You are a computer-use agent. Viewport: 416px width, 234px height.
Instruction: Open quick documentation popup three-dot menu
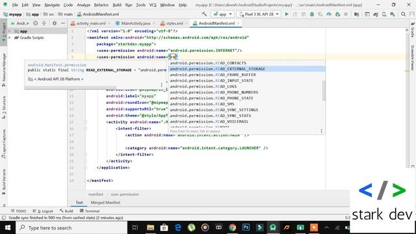(x=162, y=85)
